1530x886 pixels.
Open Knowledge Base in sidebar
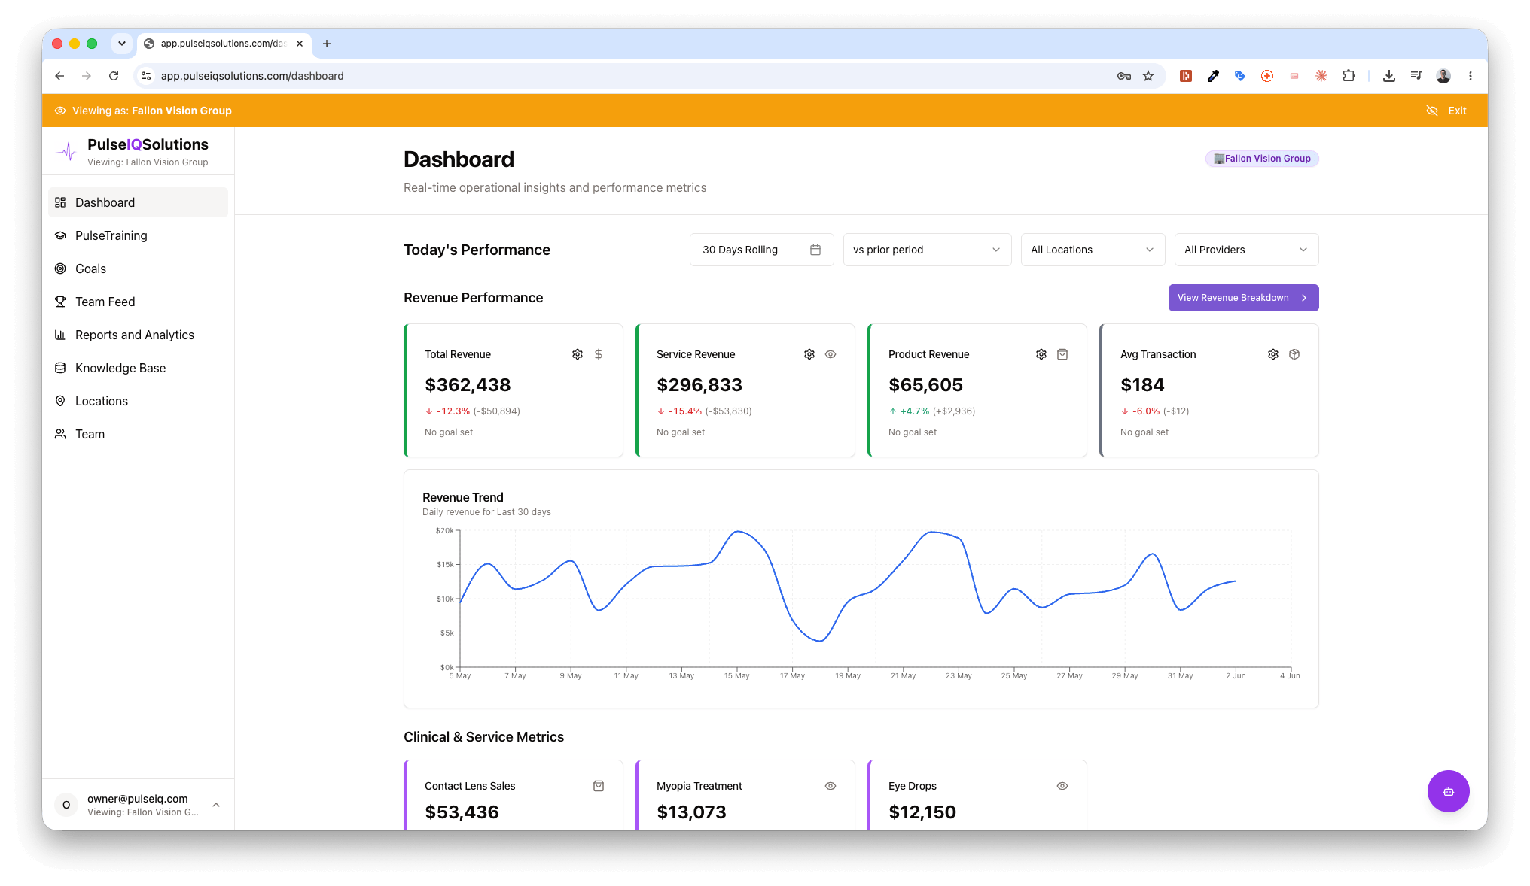coord(138,368)
